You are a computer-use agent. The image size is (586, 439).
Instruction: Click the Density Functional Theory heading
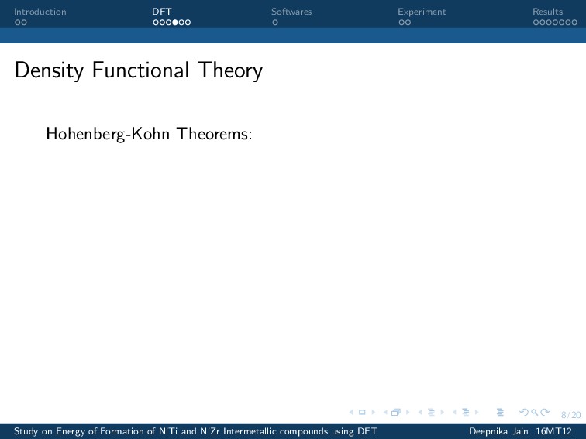tap(139, 70)
